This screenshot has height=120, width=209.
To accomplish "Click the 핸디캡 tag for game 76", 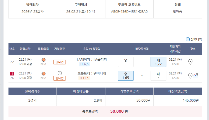I will [59, 78].
